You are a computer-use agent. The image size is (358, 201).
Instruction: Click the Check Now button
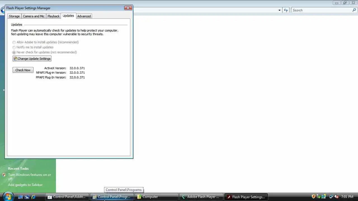(x=23, y=70)
